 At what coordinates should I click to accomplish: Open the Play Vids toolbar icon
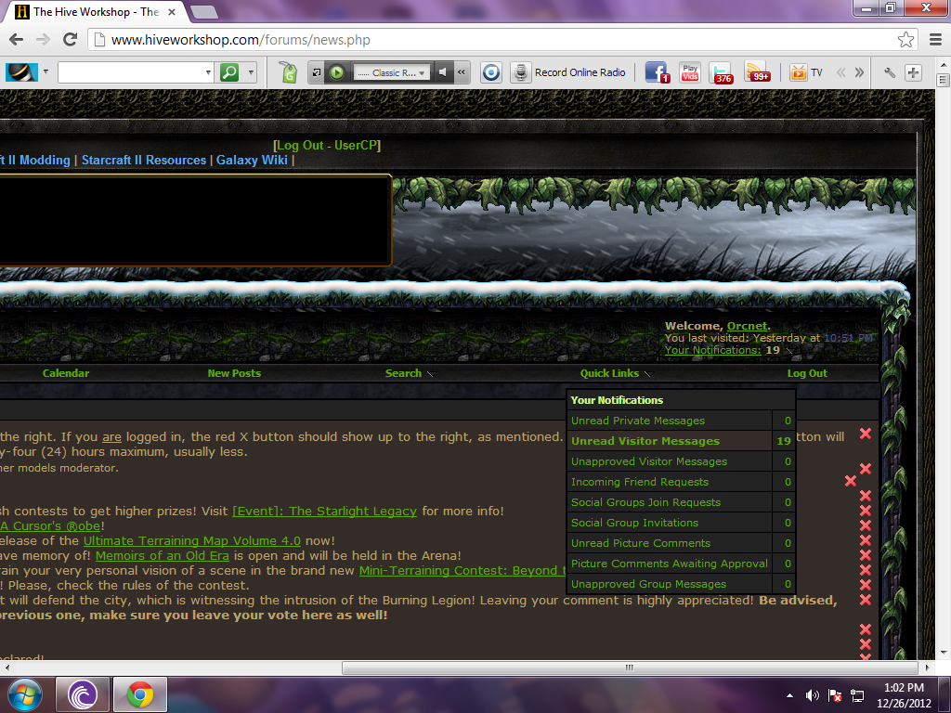(690, 72)
